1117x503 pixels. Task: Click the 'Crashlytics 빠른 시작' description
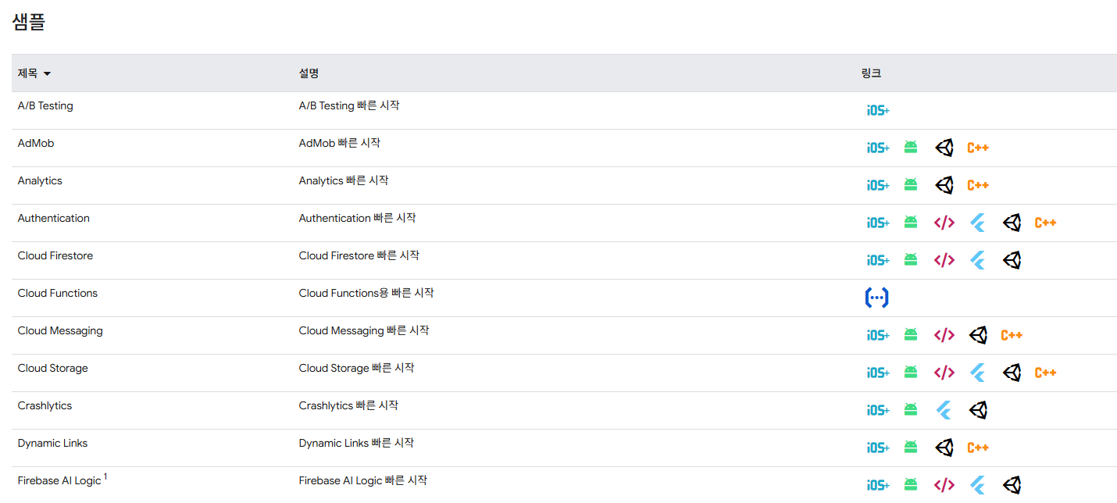(x=348, y=405)
